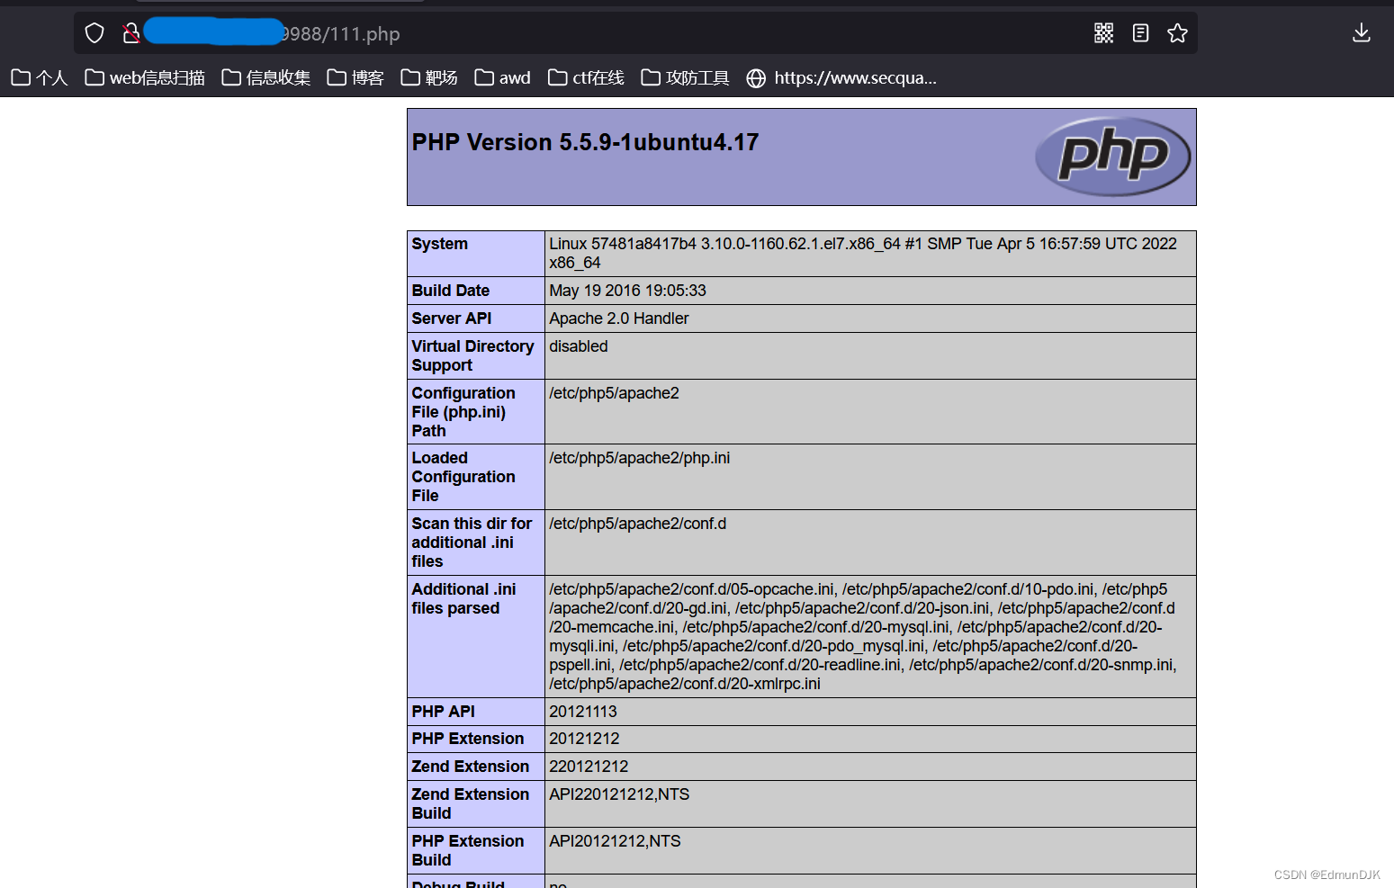Click the PHP Extension label above Zend Extension
Screen dimensions: 1394x888
(468, 739)
